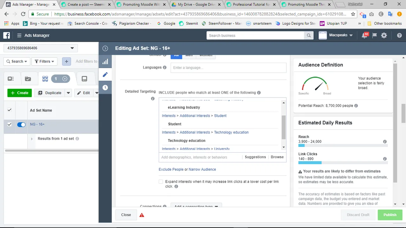Viewport: 406px width, 228px height.
Task: Click the Close button
Action: [126, 215]
